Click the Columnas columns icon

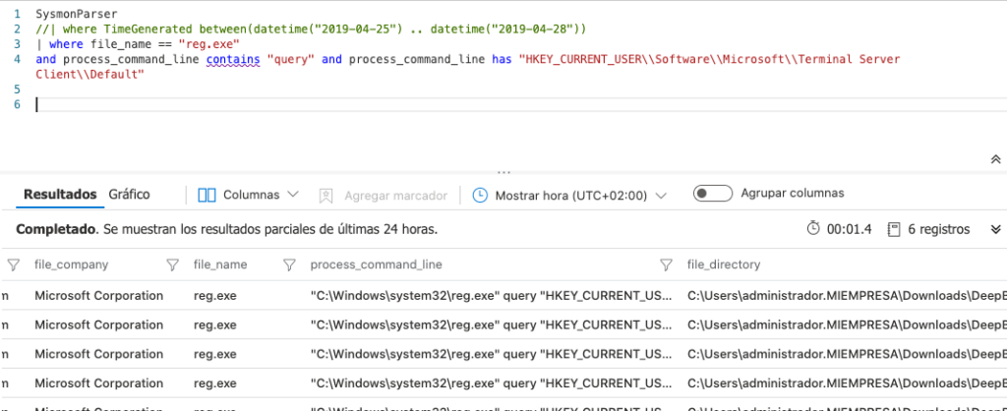[207, 195]
